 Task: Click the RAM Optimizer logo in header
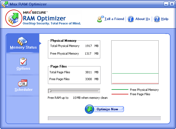coord(14,18)
